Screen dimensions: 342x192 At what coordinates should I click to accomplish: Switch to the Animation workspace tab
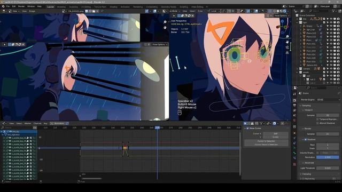point(125,7)
